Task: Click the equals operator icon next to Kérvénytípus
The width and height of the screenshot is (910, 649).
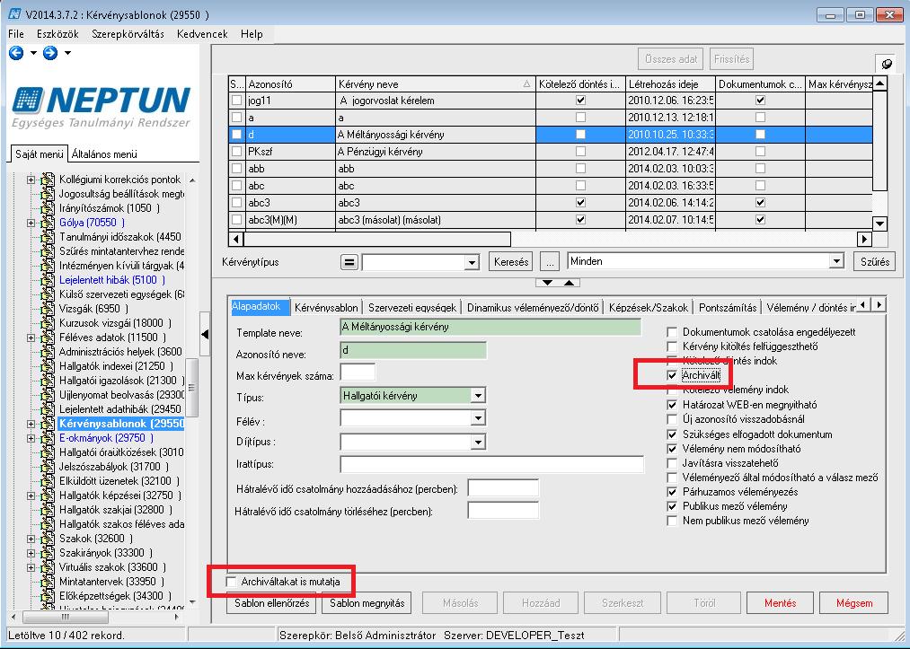Action: 349,262
